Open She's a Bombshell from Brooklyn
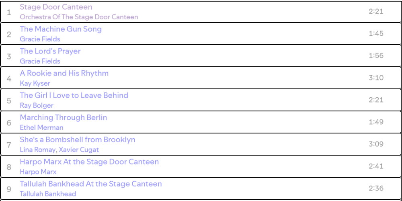 coord(78,140)
